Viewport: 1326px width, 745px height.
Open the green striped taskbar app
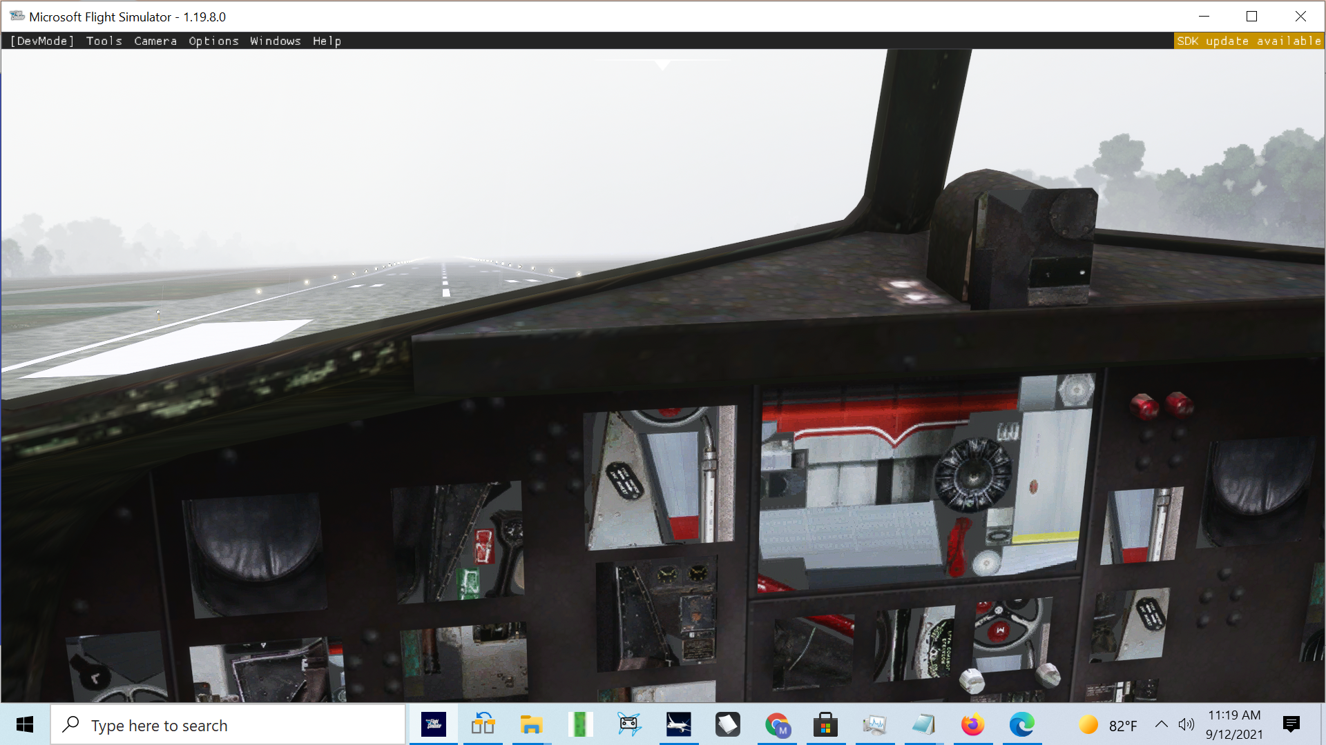580,724
